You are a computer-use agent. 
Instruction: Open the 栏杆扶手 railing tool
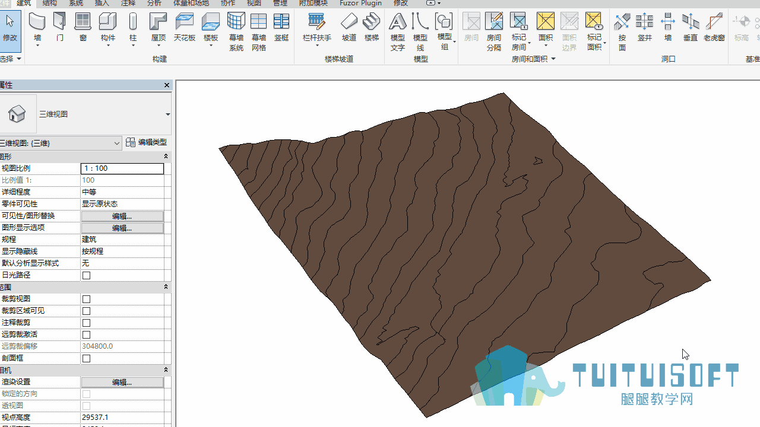point(317,28)
